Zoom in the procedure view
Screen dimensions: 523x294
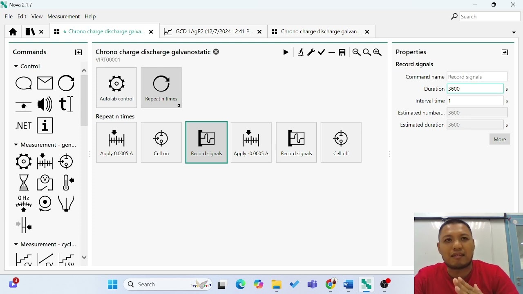point(378,52)
